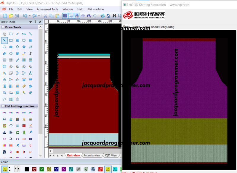Undo the last action
Image resolution: width=237 pixels, height=173 pixels.
pyautogui.click(x=25, y=16)
